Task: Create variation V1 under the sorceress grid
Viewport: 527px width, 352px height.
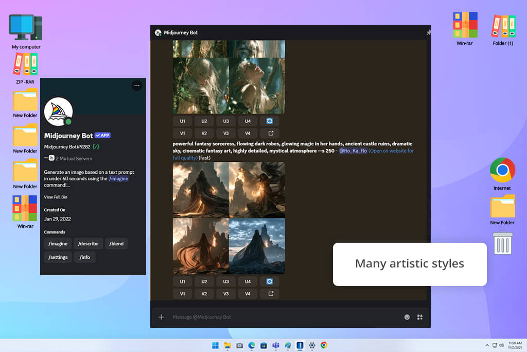Action: click(x=183, y=293)
